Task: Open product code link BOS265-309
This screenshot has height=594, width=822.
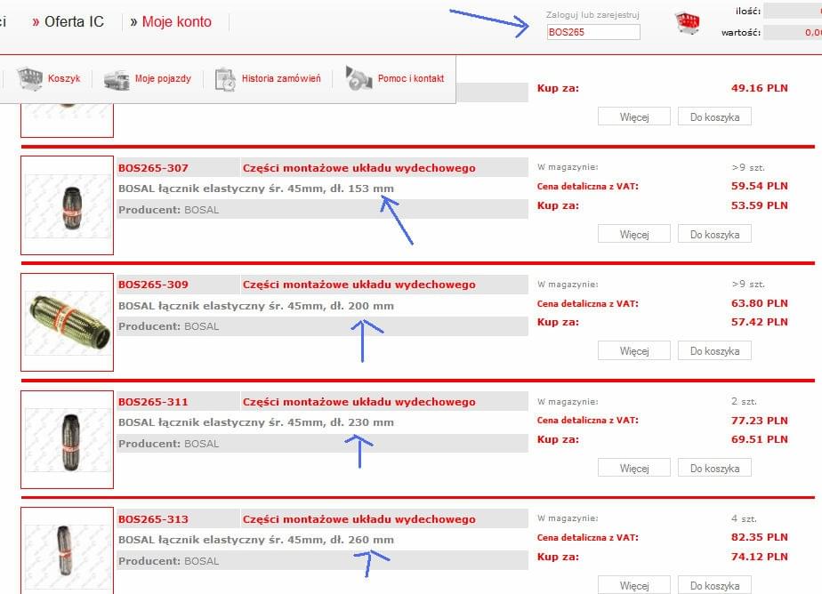Action: (153, 285)
